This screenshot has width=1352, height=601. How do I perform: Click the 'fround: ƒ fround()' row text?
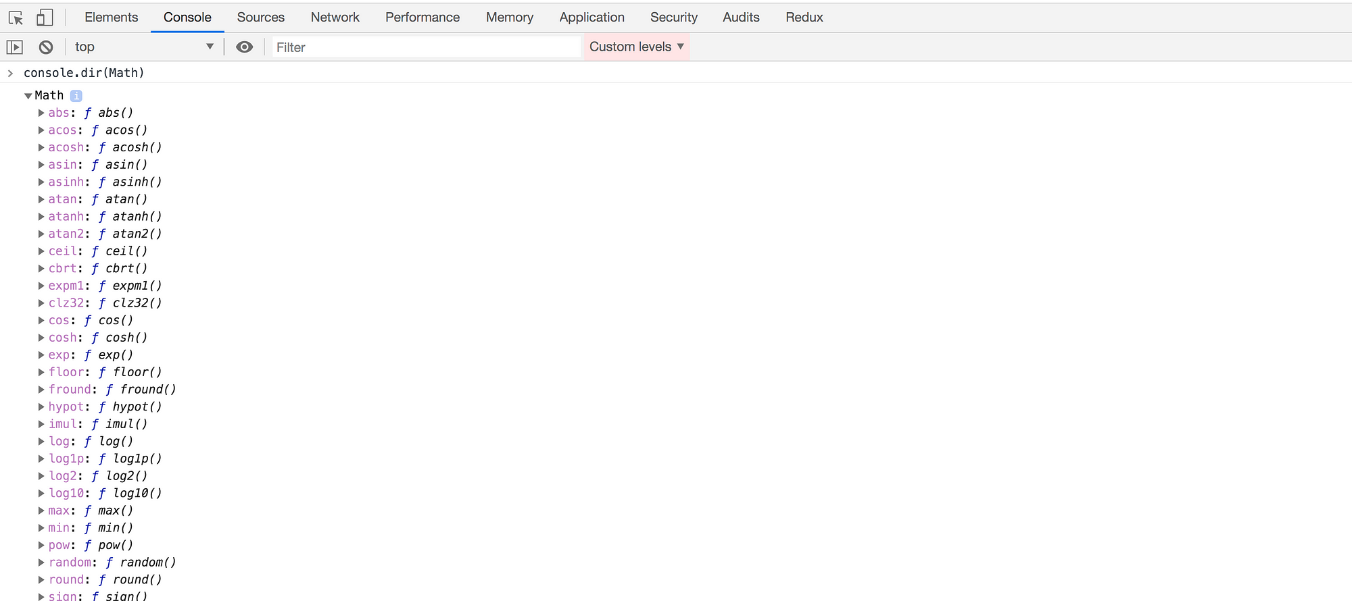[x=112, y=390]
